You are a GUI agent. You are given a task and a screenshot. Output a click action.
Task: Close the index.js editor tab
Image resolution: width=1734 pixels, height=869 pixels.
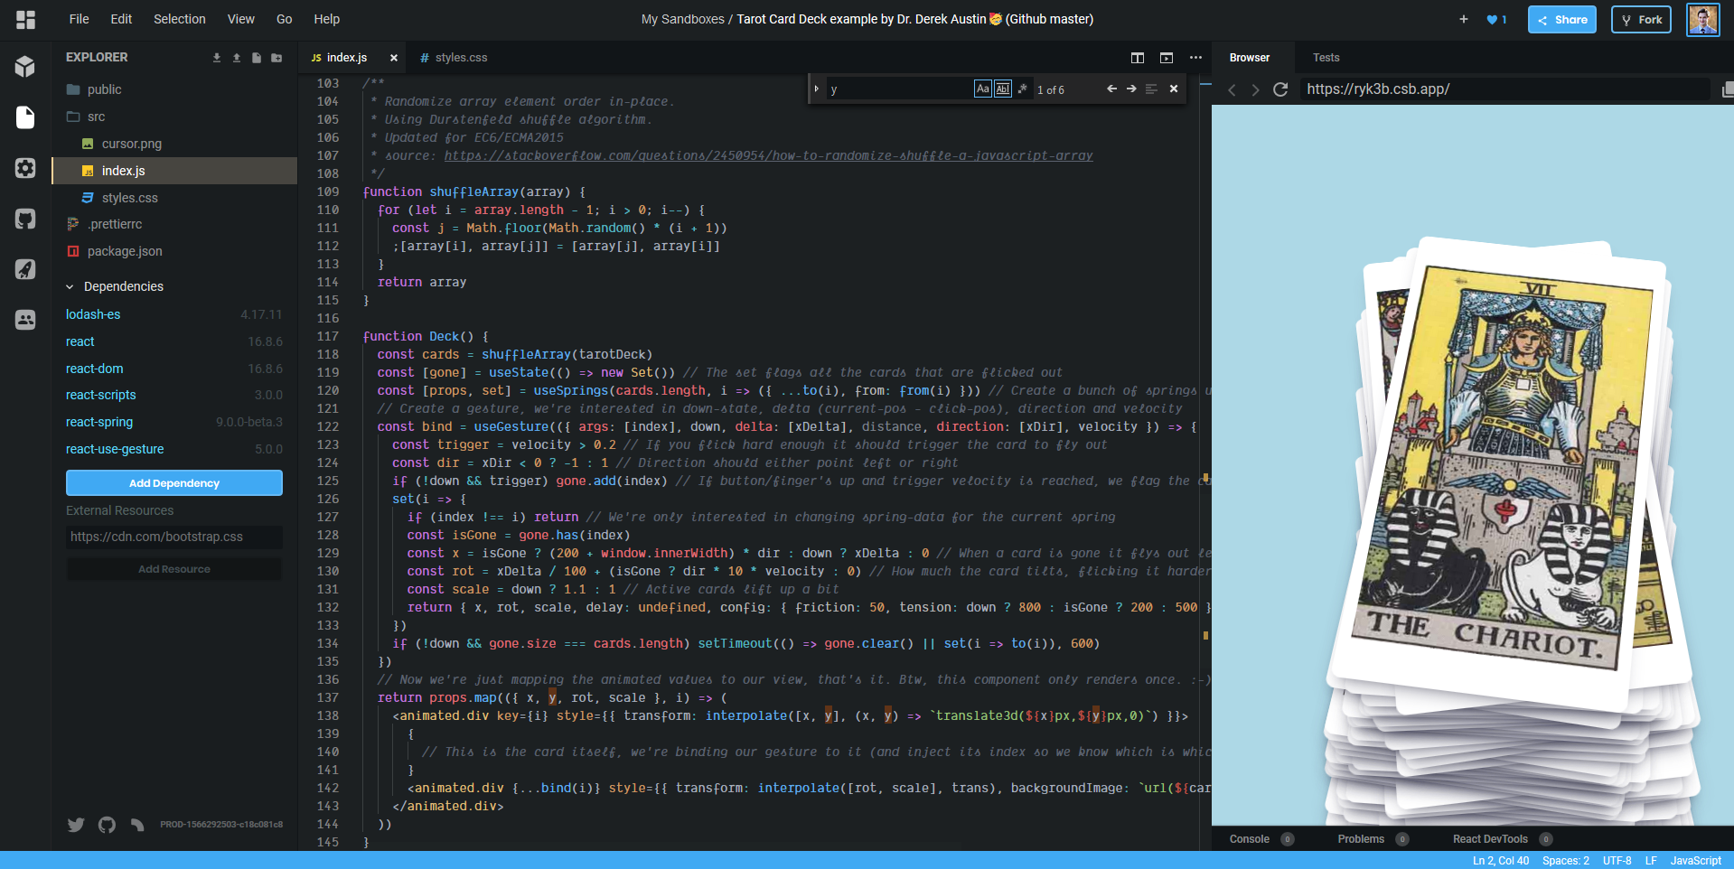[394, 58]
